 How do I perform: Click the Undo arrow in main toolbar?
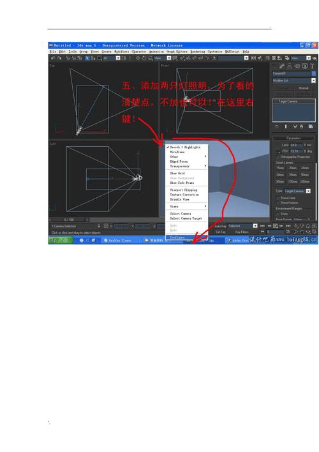click(x=53, y=58)
